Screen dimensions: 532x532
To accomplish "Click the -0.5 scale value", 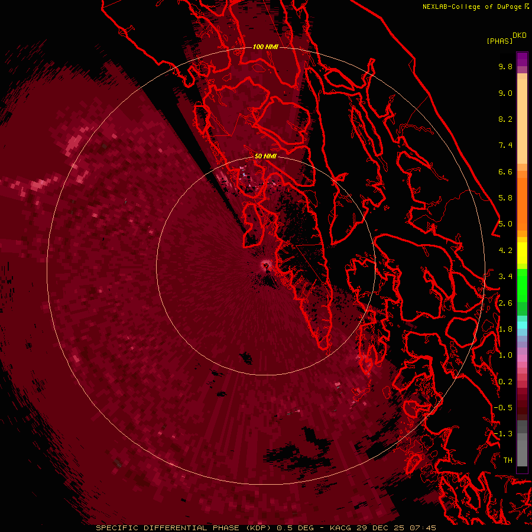I will coord(503,408).
